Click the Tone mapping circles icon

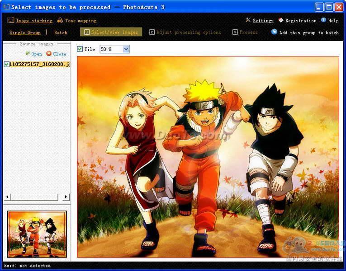coord(60,20)
